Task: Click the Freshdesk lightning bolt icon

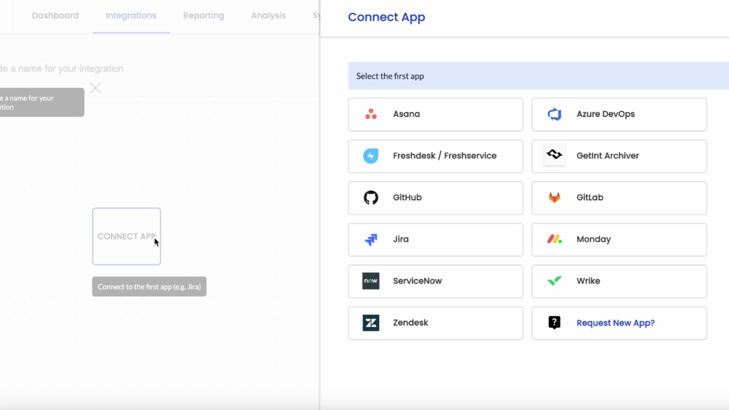Action: coord(371,156)
